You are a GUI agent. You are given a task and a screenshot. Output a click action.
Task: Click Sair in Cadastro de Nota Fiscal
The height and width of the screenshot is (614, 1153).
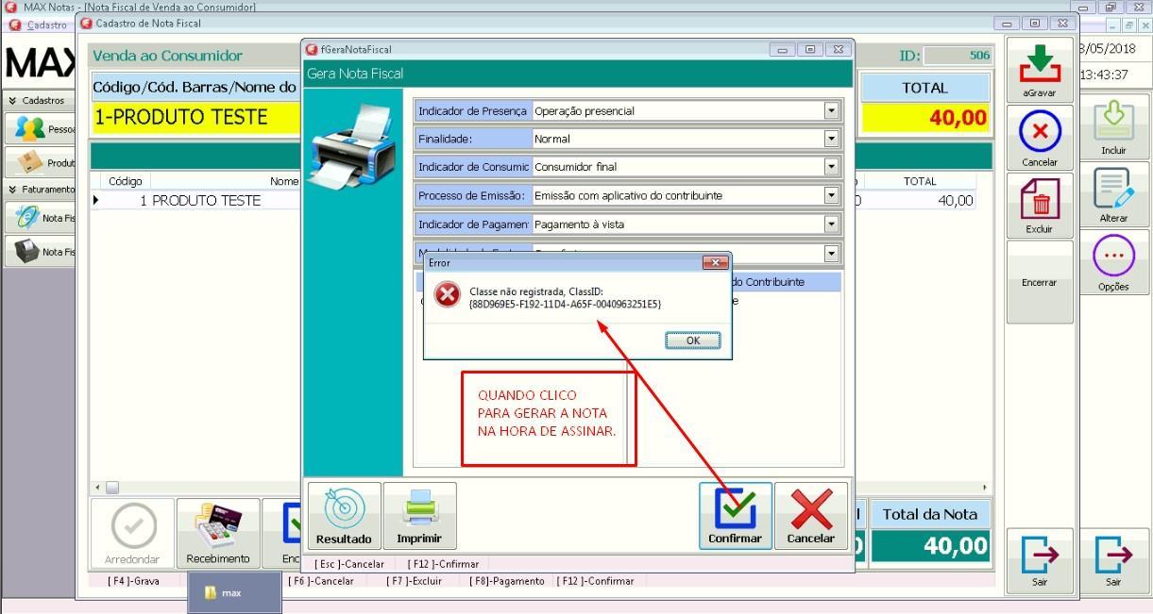click(x=1040, y=560)
